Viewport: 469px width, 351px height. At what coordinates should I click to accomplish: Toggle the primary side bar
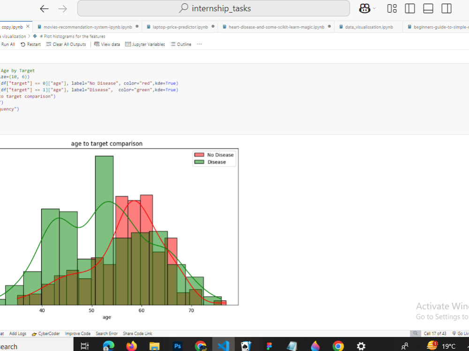pyautogui.click(x=410, y=8)
